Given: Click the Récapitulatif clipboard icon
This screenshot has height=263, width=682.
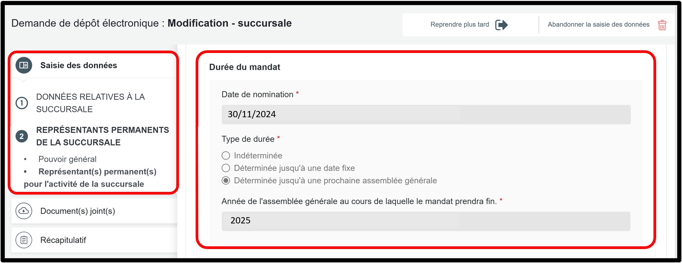Looking at the screenshot, I should (24, 240).
